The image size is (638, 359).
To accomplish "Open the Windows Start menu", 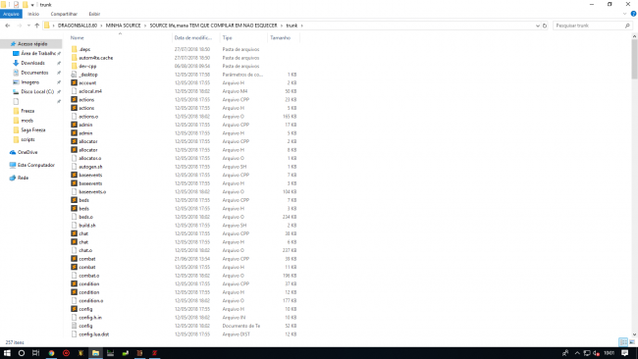I will pyautogui.click(x=7, y=353).
